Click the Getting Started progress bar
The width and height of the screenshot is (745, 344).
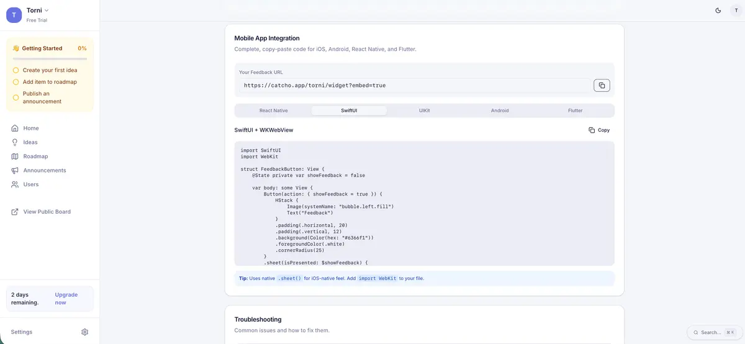click(50, 58)
